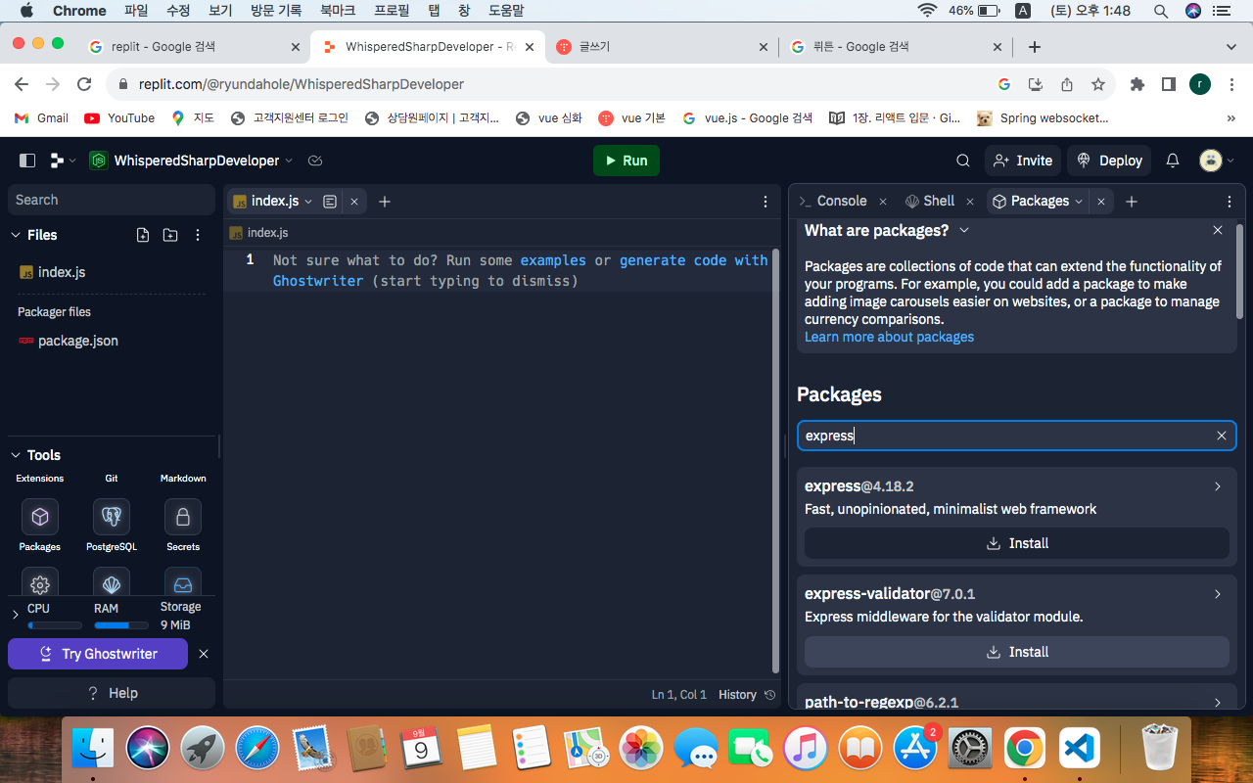
Task: Open the Packages tool icon
Action: coord(40,517)
